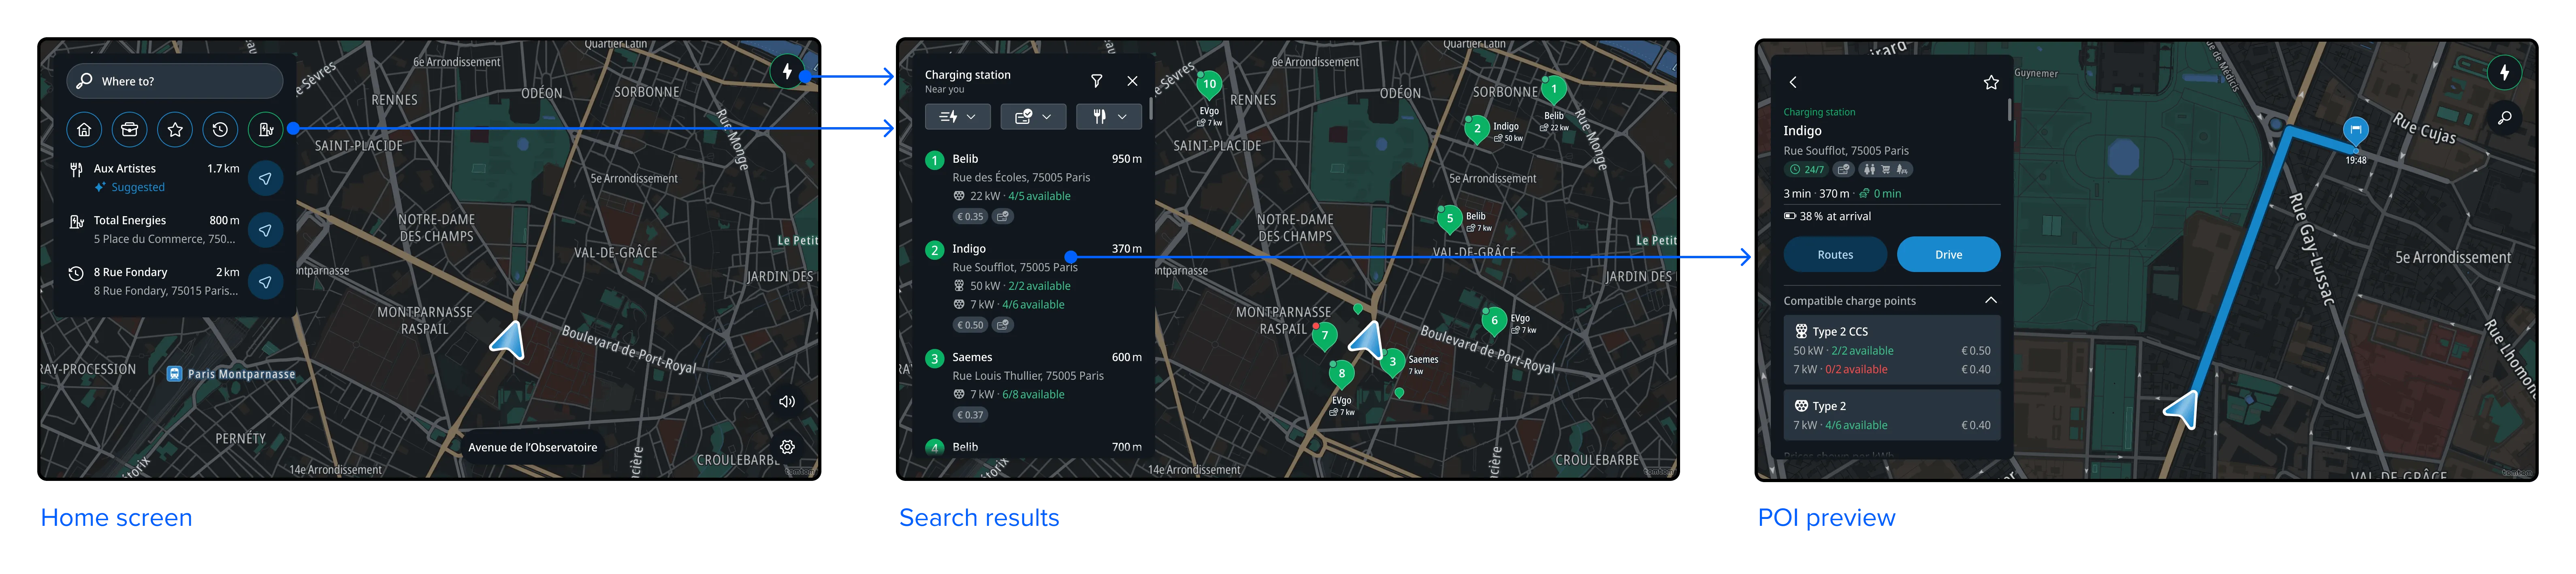Image resolution: width=2576 pixels, height=574 pixels.
Task: Open Recent destinations clock shortcut on Home screen
Action: [x=220, y=129]
